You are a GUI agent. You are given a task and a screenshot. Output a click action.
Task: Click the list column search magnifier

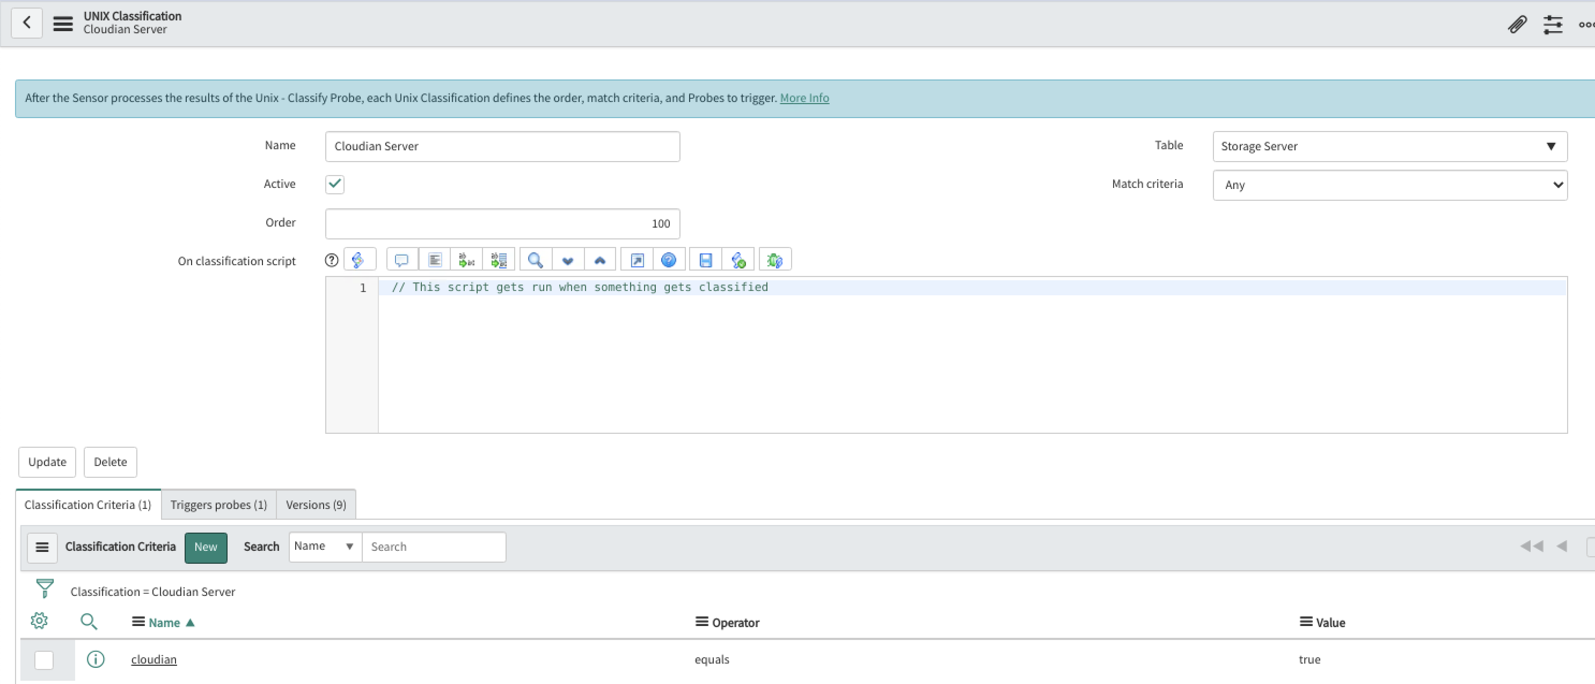pos(89,621)
